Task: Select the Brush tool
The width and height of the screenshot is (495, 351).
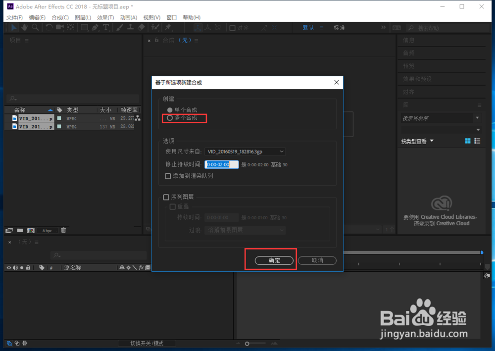Action: (118, 27)
